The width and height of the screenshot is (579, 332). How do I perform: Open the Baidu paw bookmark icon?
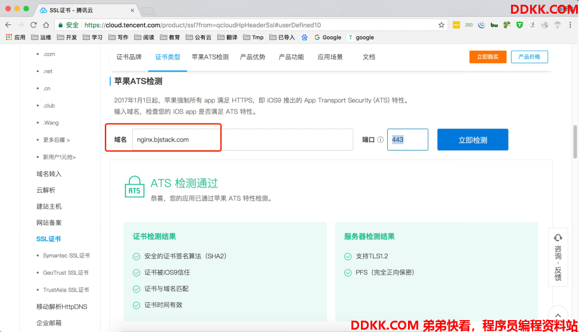pyautogui.click(x=304, y=37)
